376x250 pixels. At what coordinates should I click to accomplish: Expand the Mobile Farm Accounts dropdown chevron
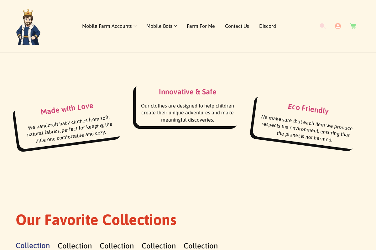135,26
